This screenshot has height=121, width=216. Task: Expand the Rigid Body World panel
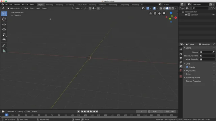tap(193, 78)
